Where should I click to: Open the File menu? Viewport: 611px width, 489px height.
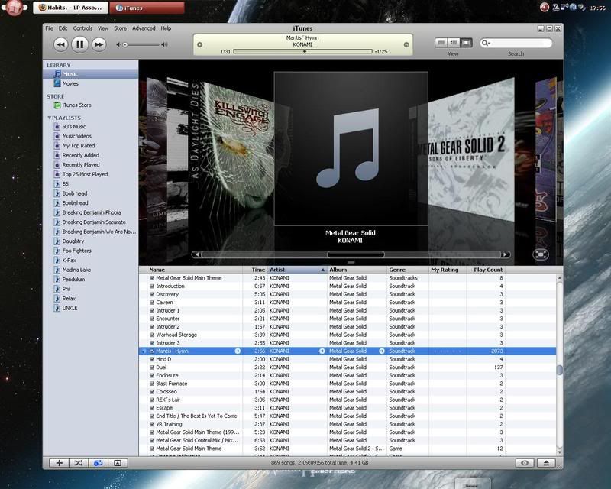(x=49, y=28)
